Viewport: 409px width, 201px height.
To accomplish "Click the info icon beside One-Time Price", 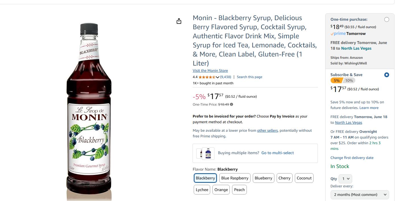I will [231, 104].
